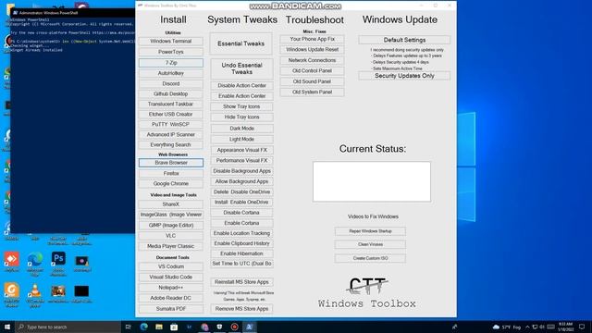Select Security Updates Only
The width and height of the screenshot is (592, 333).
404,76
